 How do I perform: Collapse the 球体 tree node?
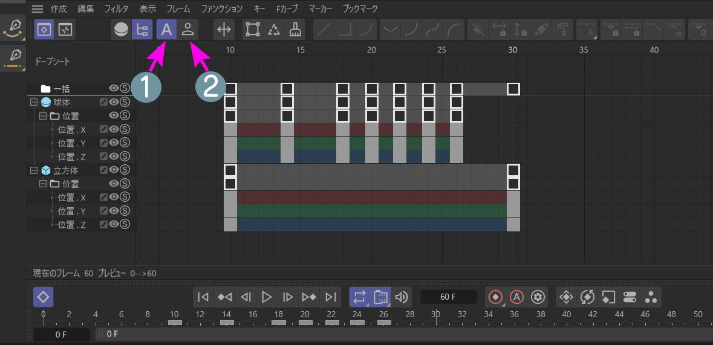tap(34, 102)
